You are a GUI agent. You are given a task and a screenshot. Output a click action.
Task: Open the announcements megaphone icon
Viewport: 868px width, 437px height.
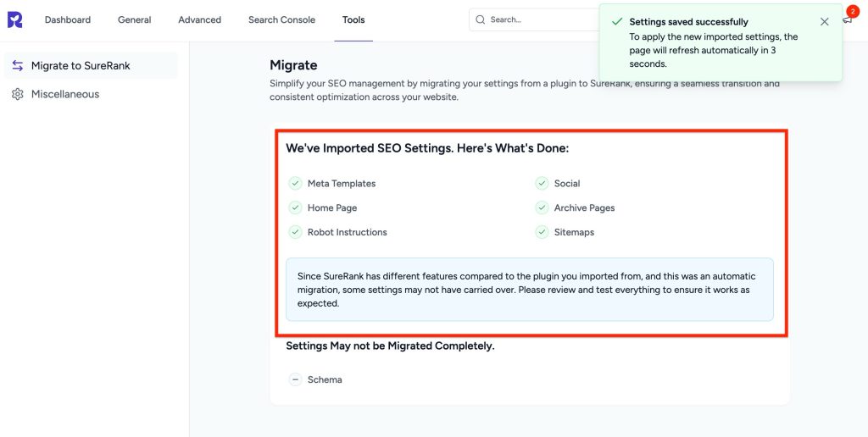click(x=848, y=20)
